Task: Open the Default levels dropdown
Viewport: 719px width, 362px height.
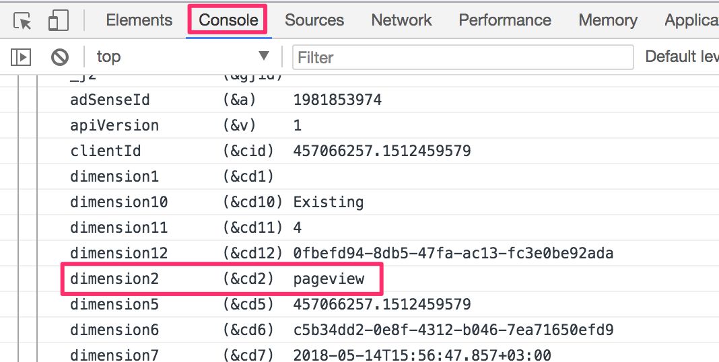Action: coord(682,57)
